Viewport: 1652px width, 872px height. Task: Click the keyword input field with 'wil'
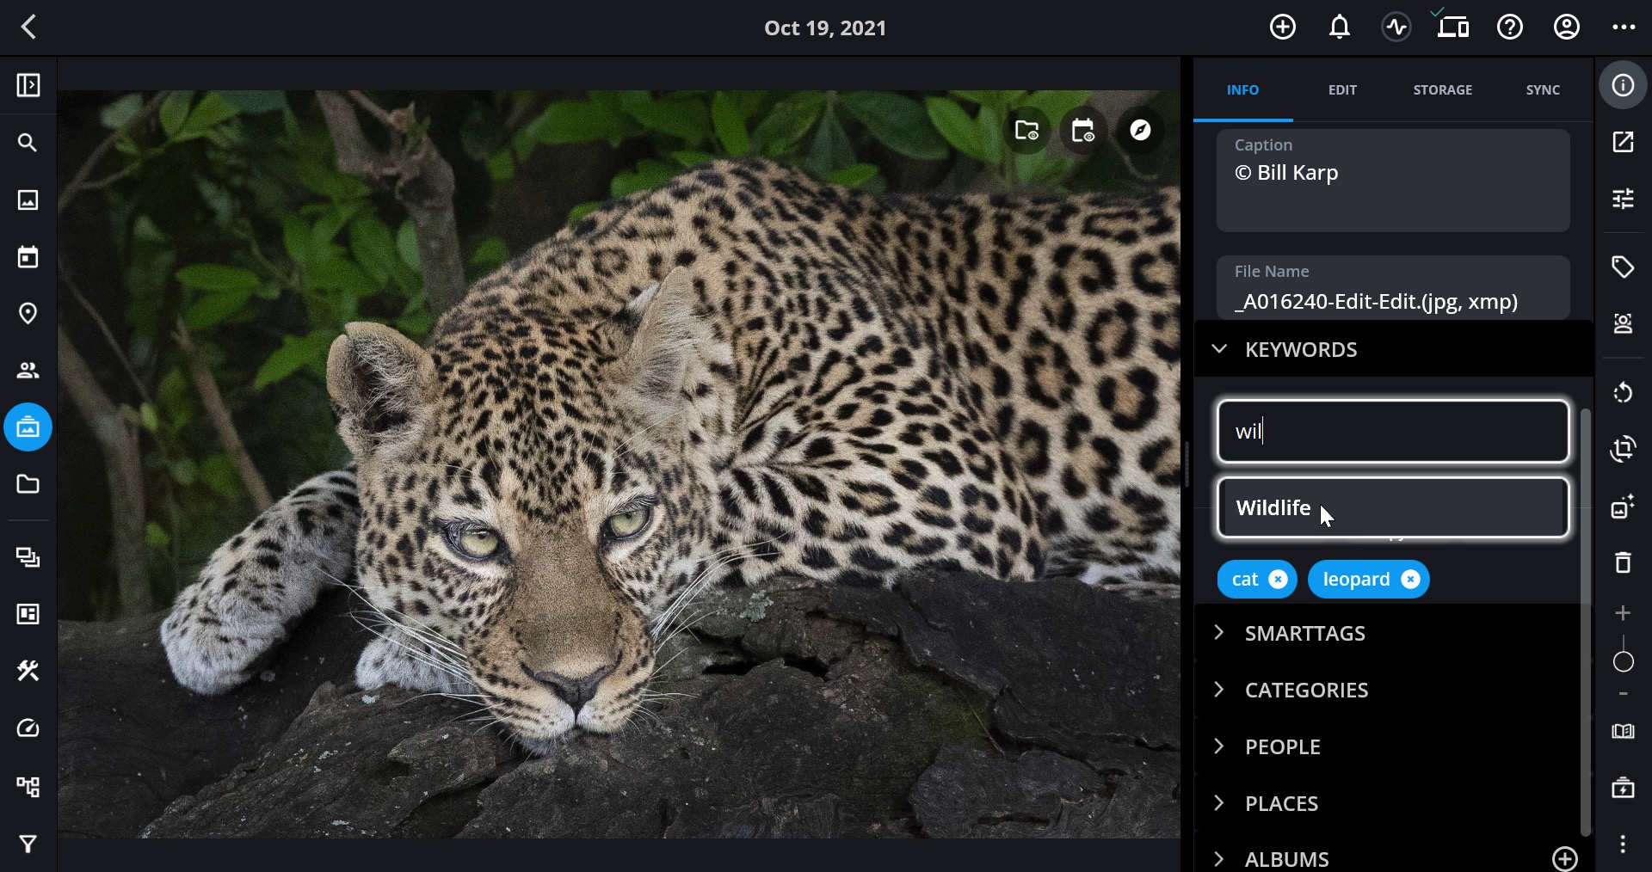coord(1393,431)
